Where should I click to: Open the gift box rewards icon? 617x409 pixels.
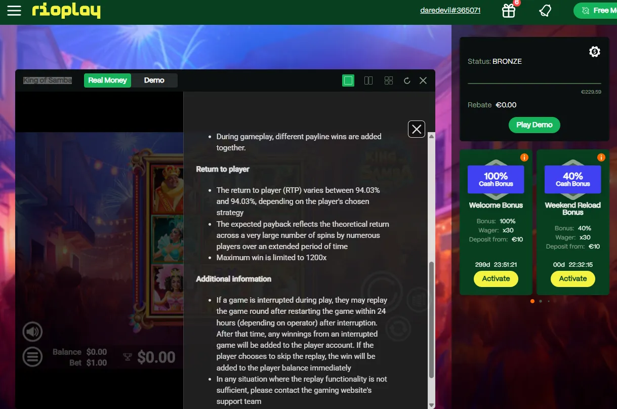pos(509,11)
